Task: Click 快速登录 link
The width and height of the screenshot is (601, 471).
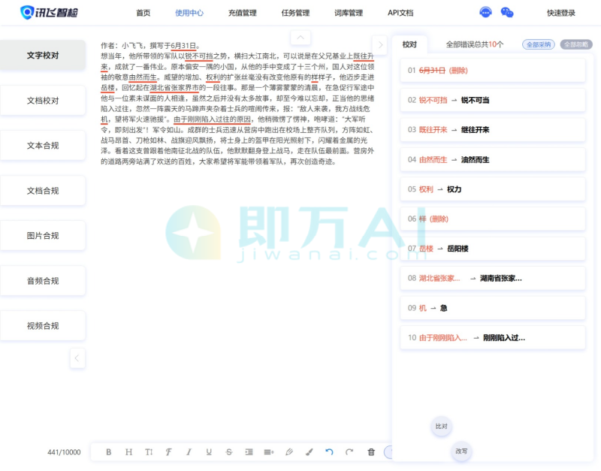Action: pyautogui.click(x=561, y=13)
